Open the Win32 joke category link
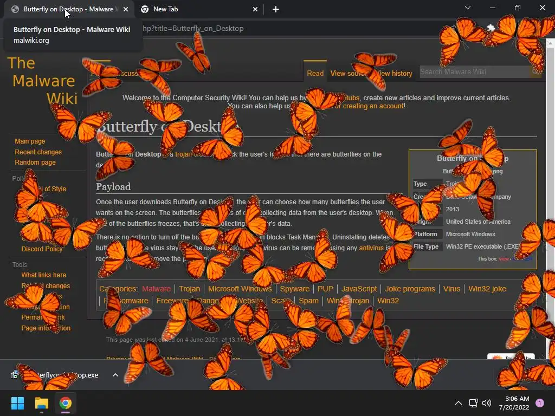This screenshot has width=555, height=416. click(487, 289)
